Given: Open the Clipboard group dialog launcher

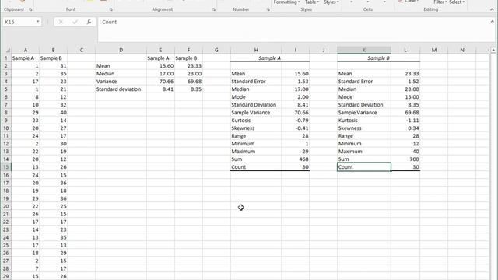Looking at the screenshot, I should [x=30, y=10].
